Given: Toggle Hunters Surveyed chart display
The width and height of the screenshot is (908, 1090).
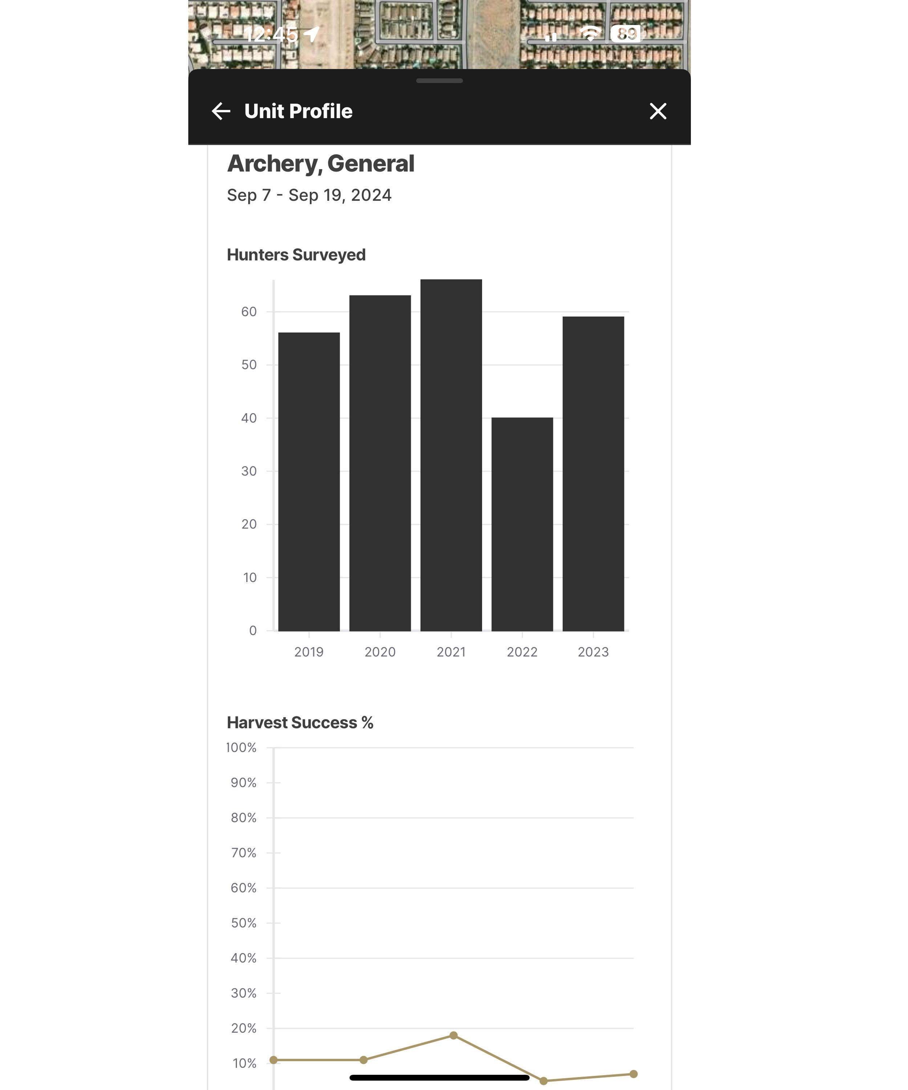Looking at the screenshot, I should tap(295, 254).
